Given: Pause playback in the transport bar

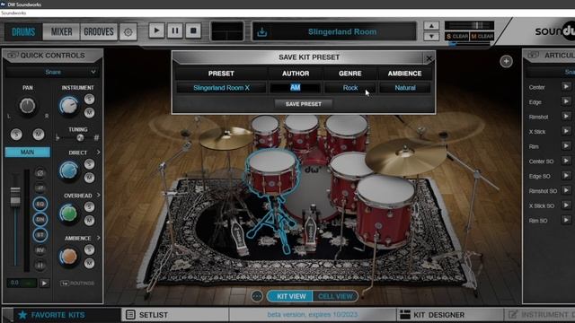Looking at the screenshot, I should [175, 31].
